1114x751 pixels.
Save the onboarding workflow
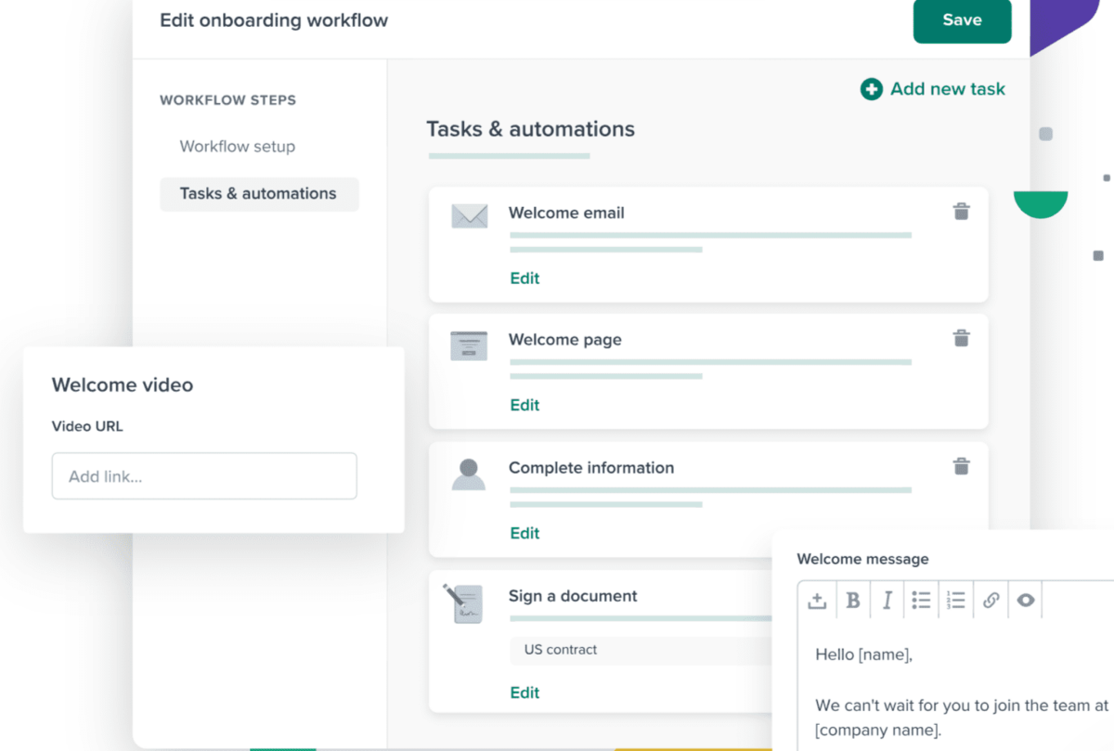click(962, 20)
